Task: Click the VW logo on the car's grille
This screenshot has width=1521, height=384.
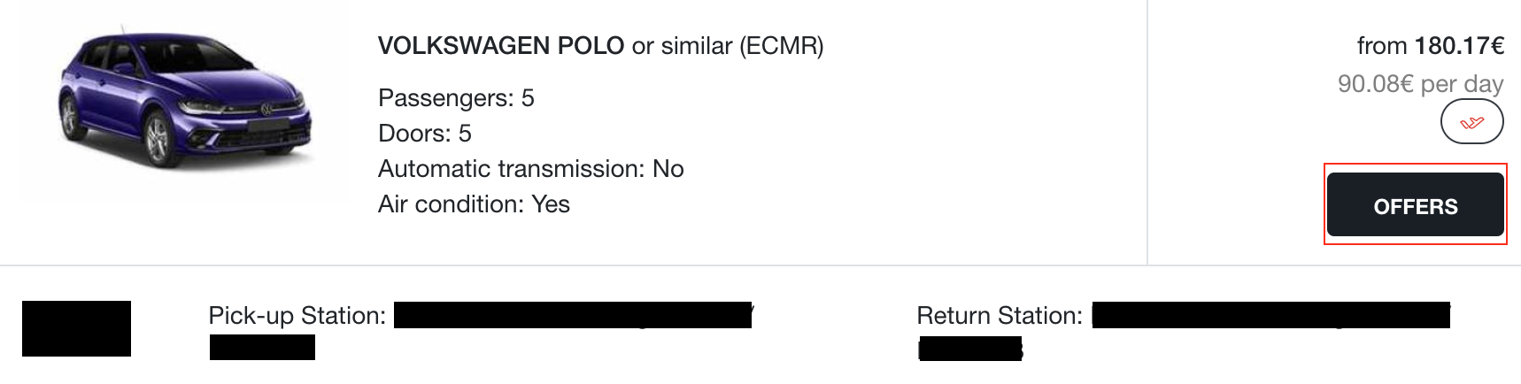Action: point(266,110)
